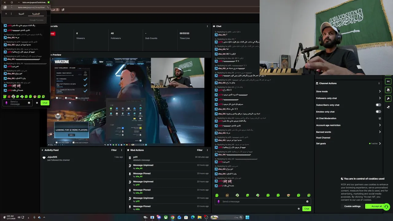Open gear settings in popout chat window
The height and width of the screenshot is (221, 393).
(37, 103)
